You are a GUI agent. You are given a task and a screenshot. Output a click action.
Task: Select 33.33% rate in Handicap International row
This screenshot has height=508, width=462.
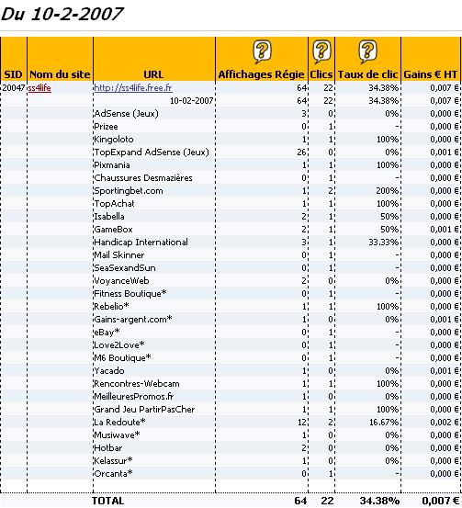(x=384, y=242)
